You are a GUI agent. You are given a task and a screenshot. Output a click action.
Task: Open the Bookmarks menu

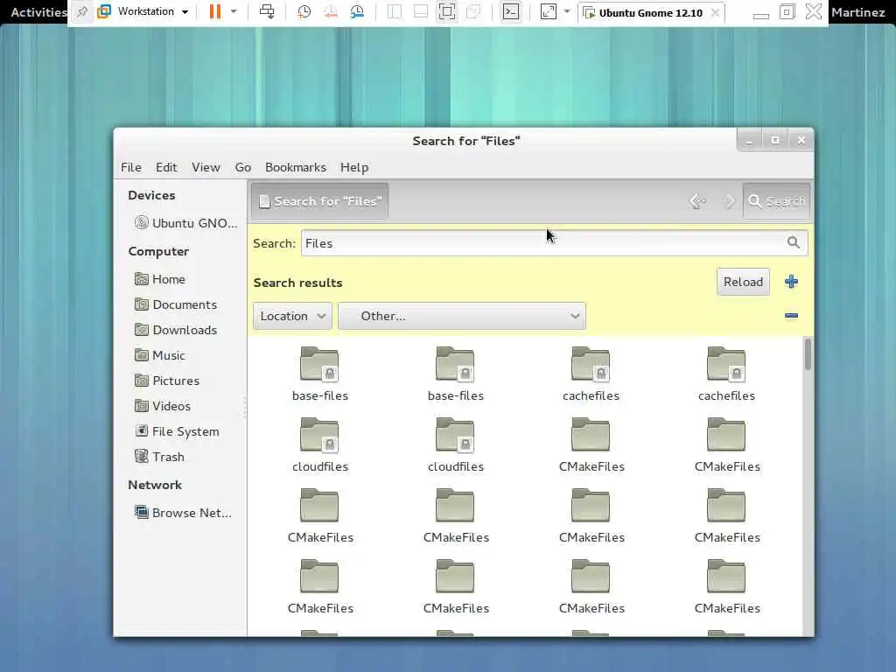click(296, 167)
